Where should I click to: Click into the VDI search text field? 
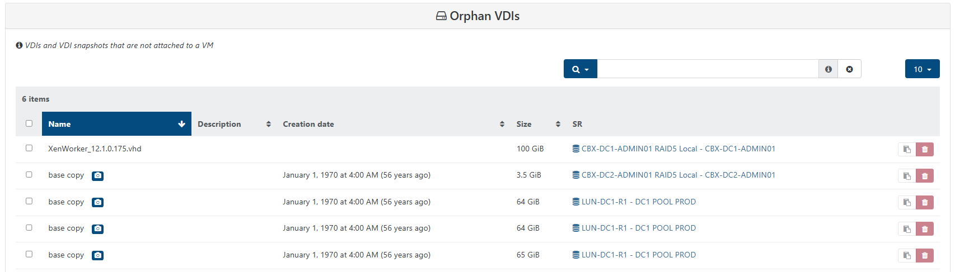coord(708,69)
